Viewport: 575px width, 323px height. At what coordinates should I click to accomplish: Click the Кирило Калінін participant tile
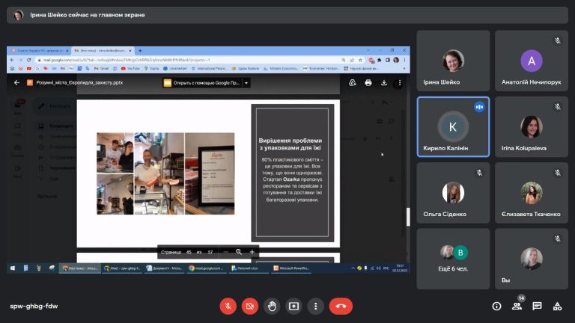point(453,126)
